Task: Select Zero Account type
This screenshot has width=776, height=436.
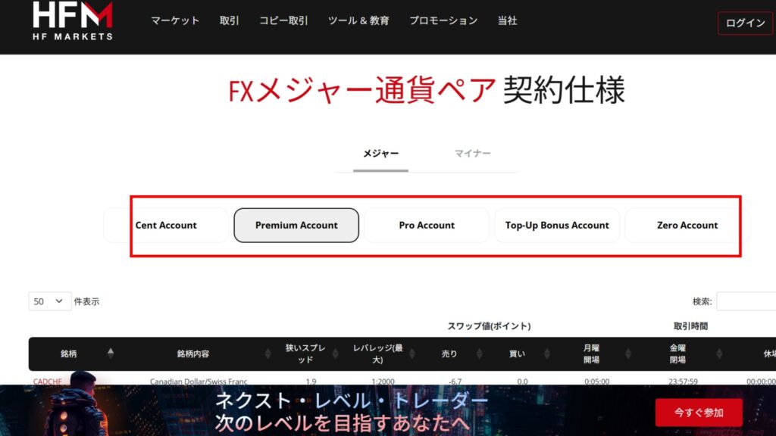Action: [687, 226]
